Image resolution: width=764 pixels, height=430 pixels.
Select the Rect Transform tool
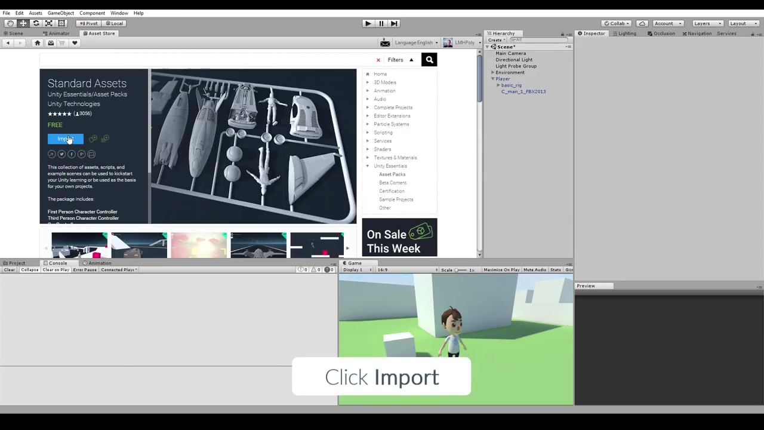(61, 23)
